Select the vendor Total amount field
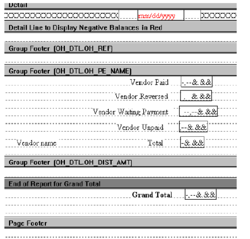Image resolution: width=250 pixels, height=239 pixels. (x=192, y=142)
